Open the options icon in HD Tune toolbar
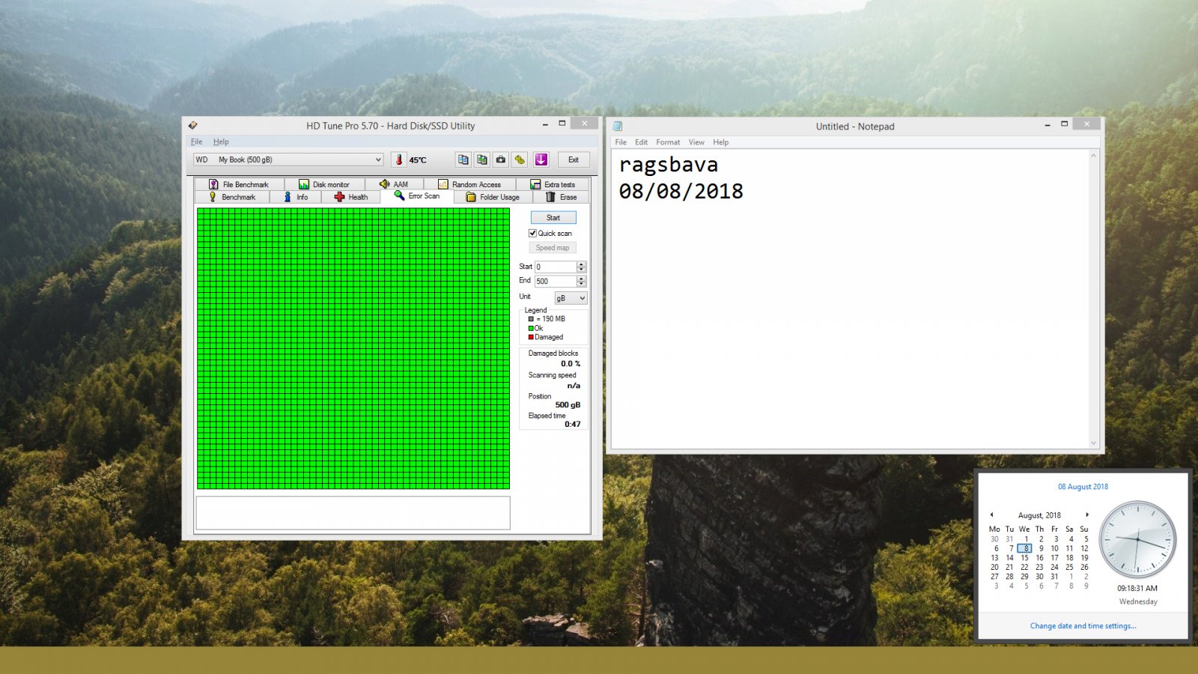1198x674 pixels. (520, 160)
